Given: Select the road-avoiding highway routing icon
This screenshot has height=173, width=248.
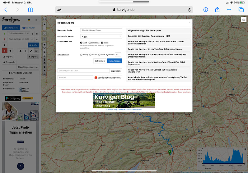Looking at the screenshot, I should tap(21, 51).
